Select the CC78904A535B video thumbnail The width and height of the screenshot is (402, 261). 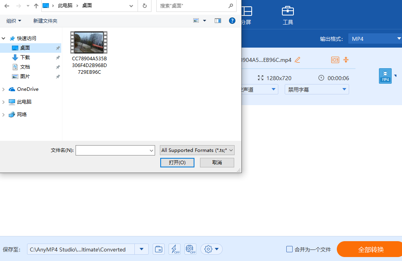pos(89,42)
